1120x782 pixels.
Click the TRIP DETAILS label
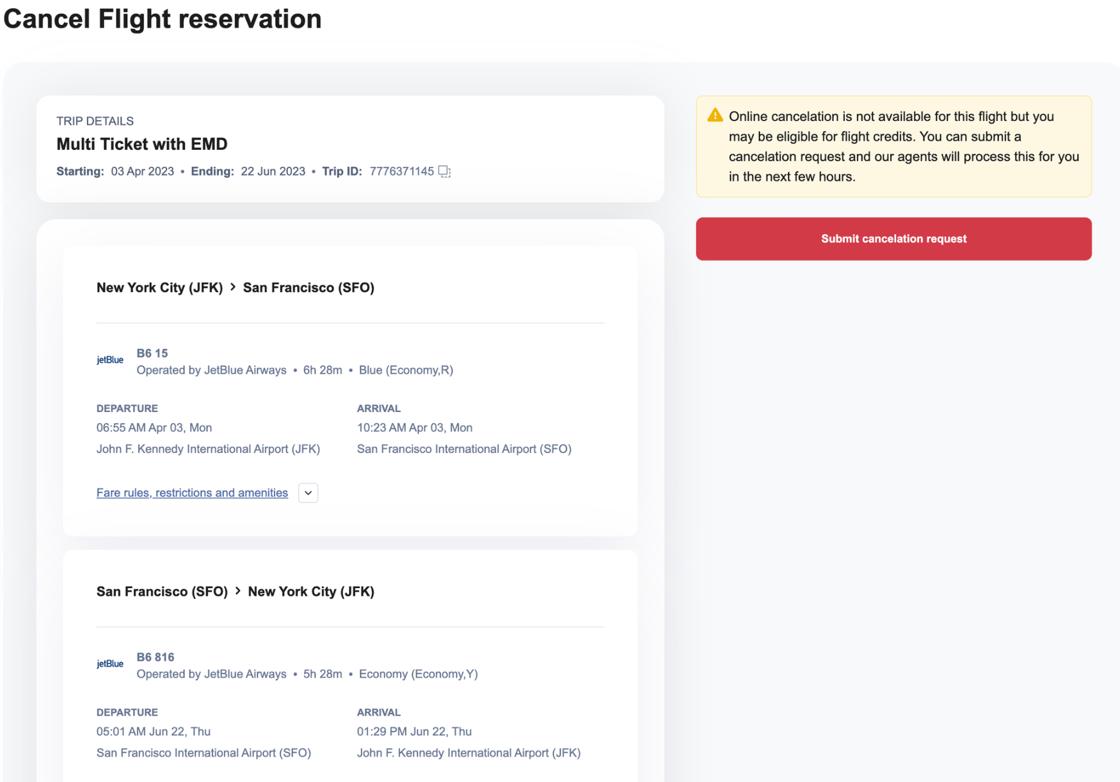pos(95,121)
